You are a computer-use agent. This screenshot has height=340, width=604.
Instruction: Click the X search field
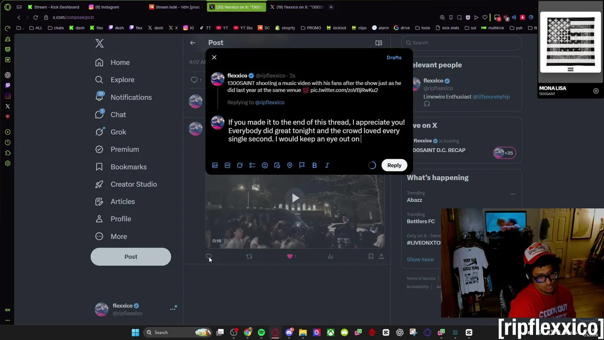pos(462,42)
